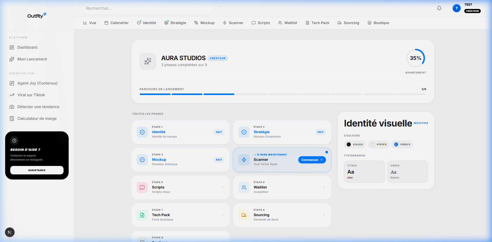This screenshot has width=492, height=242.
Task: Expand the Scripts viraux card chevron
Action: click(222, 187)
